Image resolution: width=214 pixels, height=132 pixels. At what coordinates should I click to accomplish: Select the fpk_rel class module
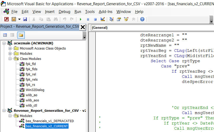coord(31,74)
